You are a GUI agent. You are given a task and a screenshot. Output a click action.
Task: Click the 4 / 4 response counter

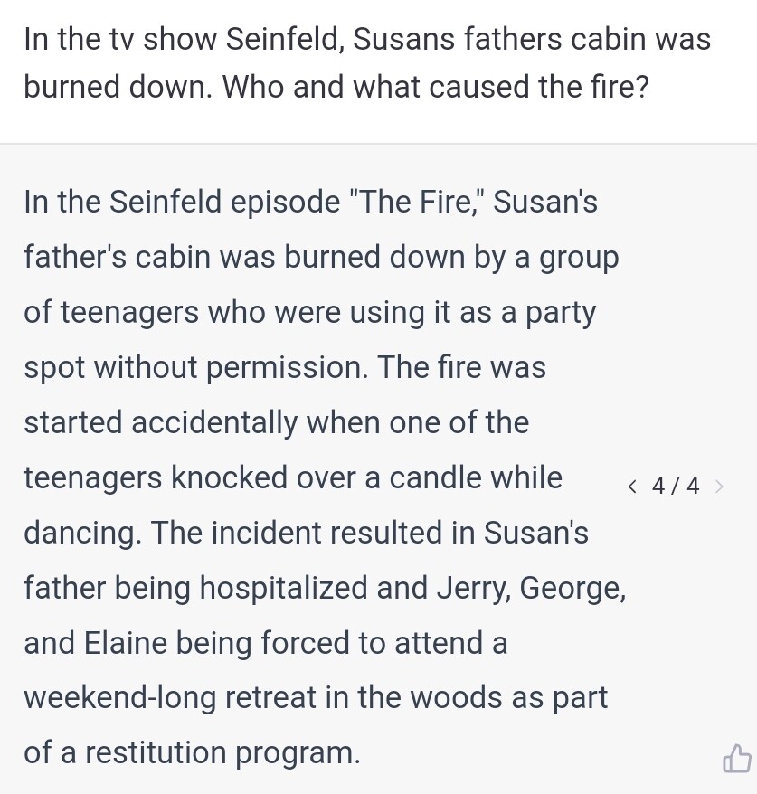[x=675, y=487]
